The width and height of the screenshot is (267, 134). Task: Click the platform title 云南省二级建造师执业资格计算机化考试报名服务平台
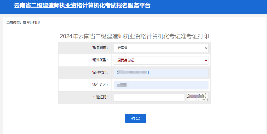click(x=82, y=6)
